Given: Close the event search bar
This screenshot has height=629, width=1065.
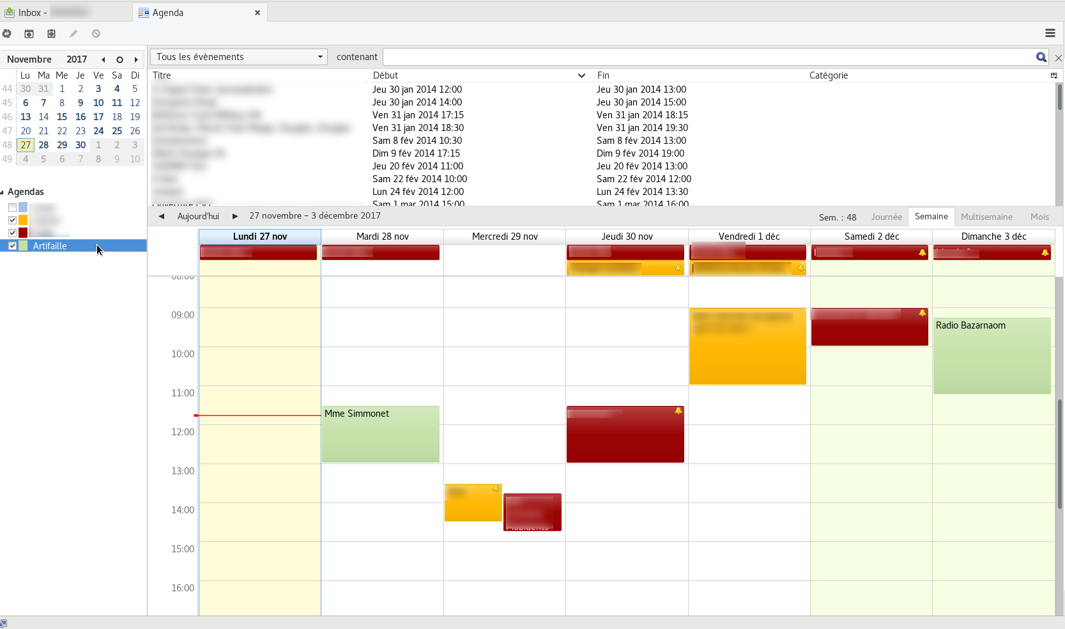Looking at the screenshot, I should click(1059, 58).
